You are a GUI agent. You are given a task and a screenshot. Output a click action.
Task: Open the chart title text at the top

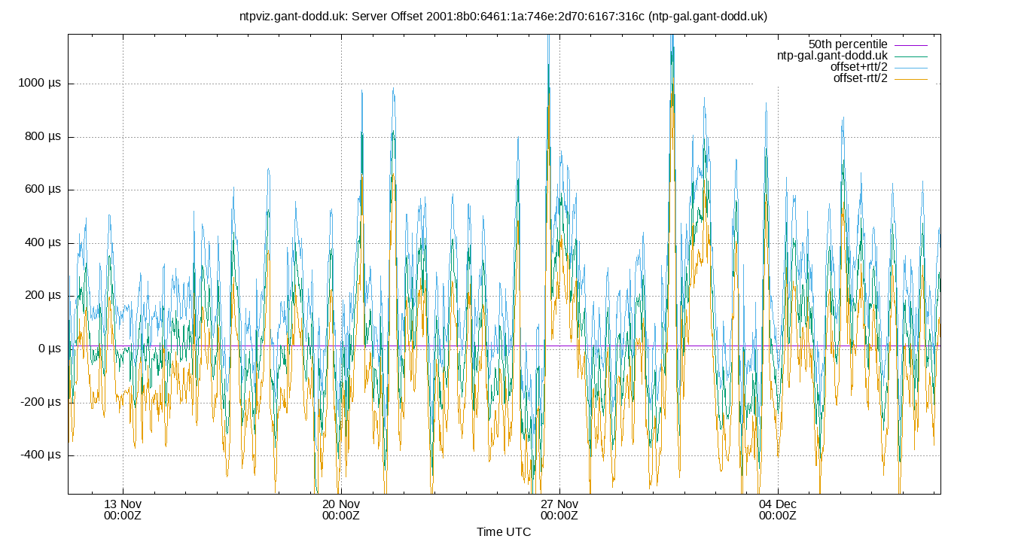(504, 14)
